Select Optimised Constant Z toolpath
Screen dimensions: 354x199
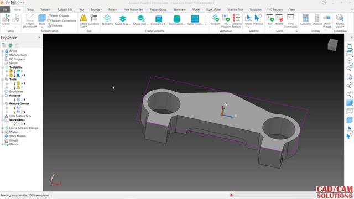tap(177, 20)
